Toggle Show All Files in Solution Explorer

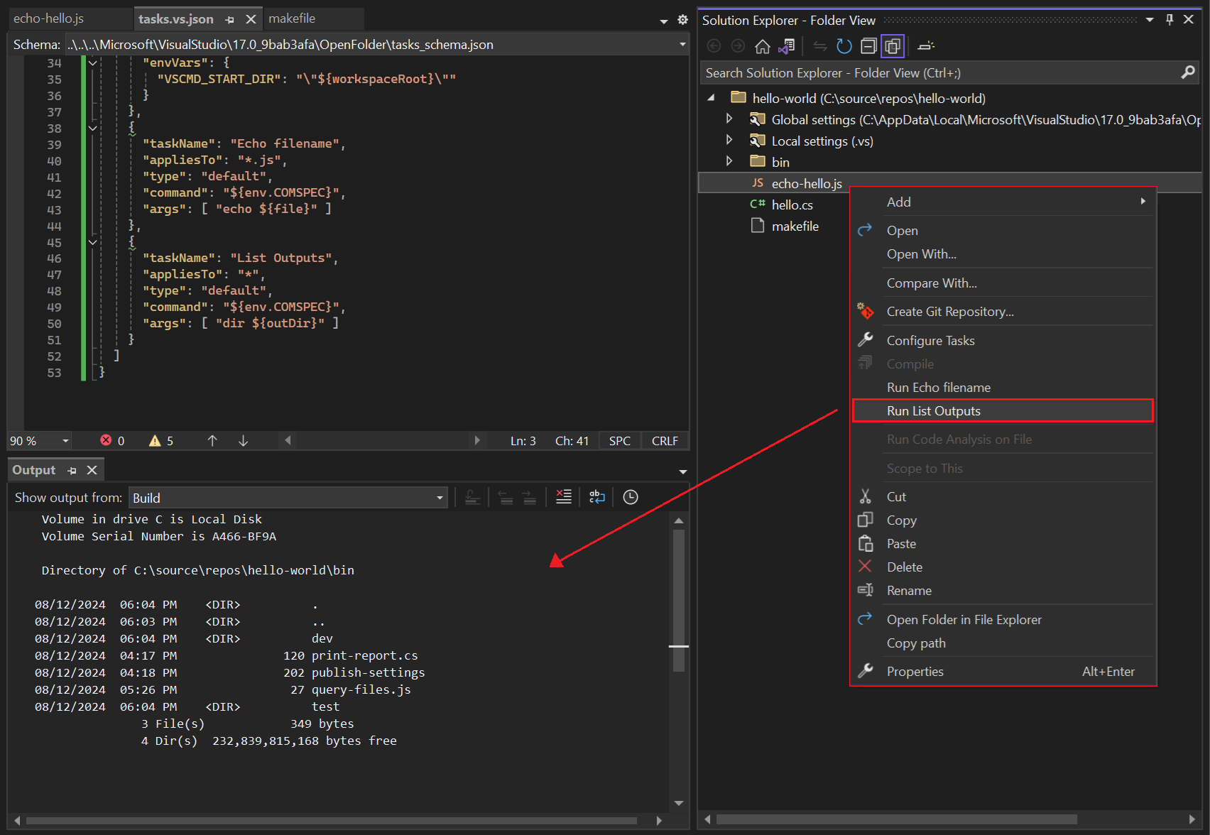pyautogui.click(x=893, y=45)
